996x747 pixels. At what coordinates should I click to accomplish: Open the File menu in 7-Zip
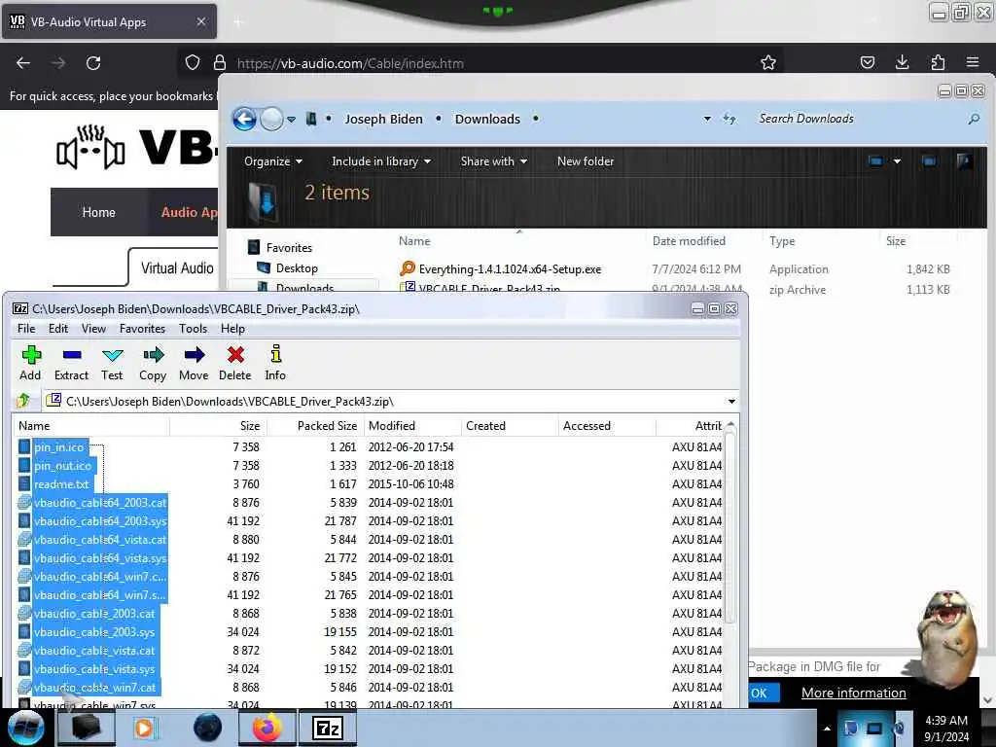click(26, 329)
